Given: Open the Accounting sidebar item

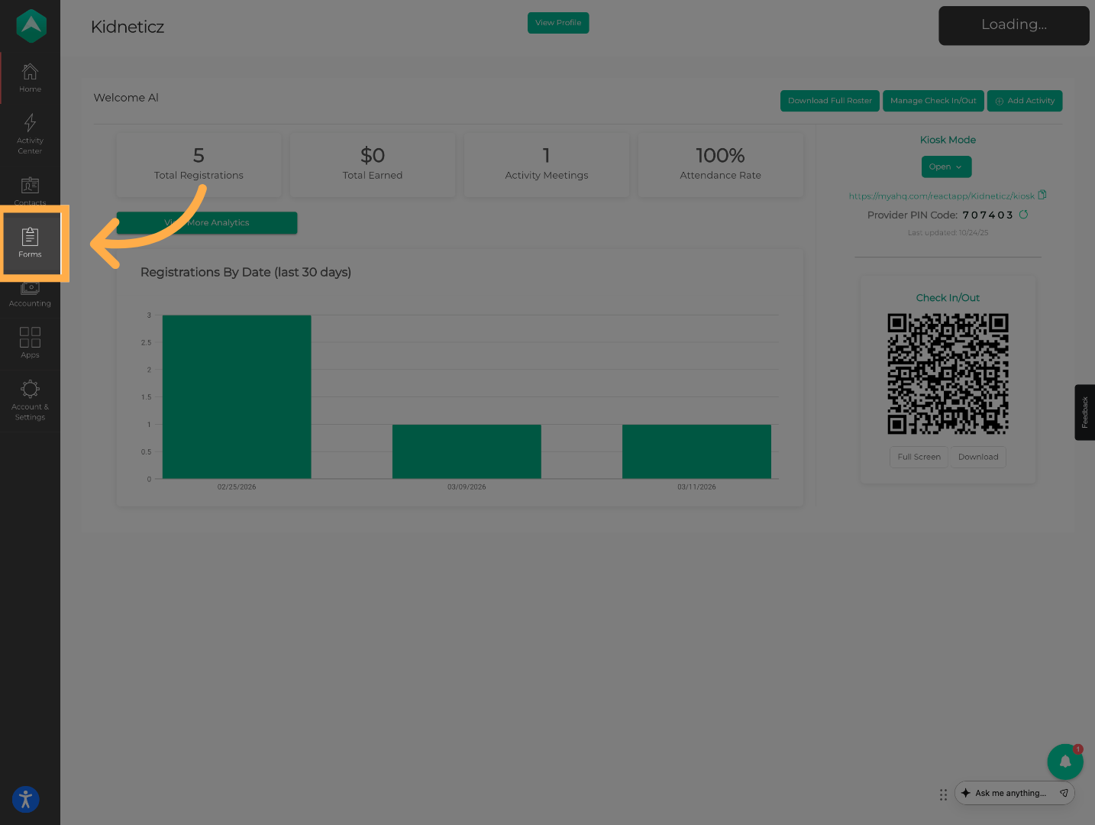Looking at the screenshot, I should tap(30, 295).
